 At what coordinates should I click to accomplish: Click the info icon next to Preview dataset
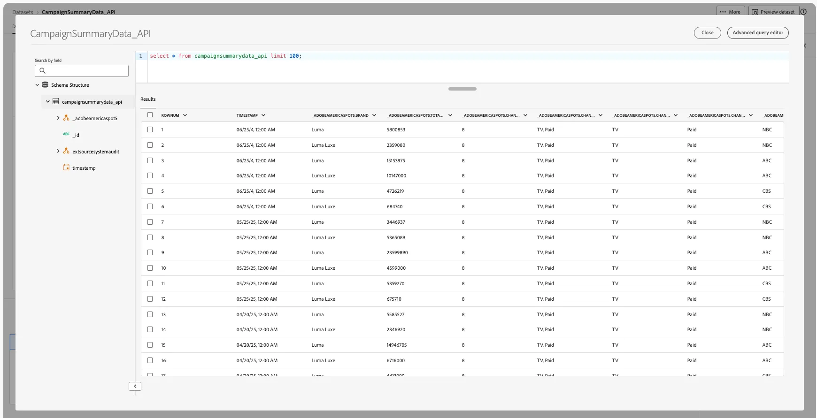click(803, 12)
